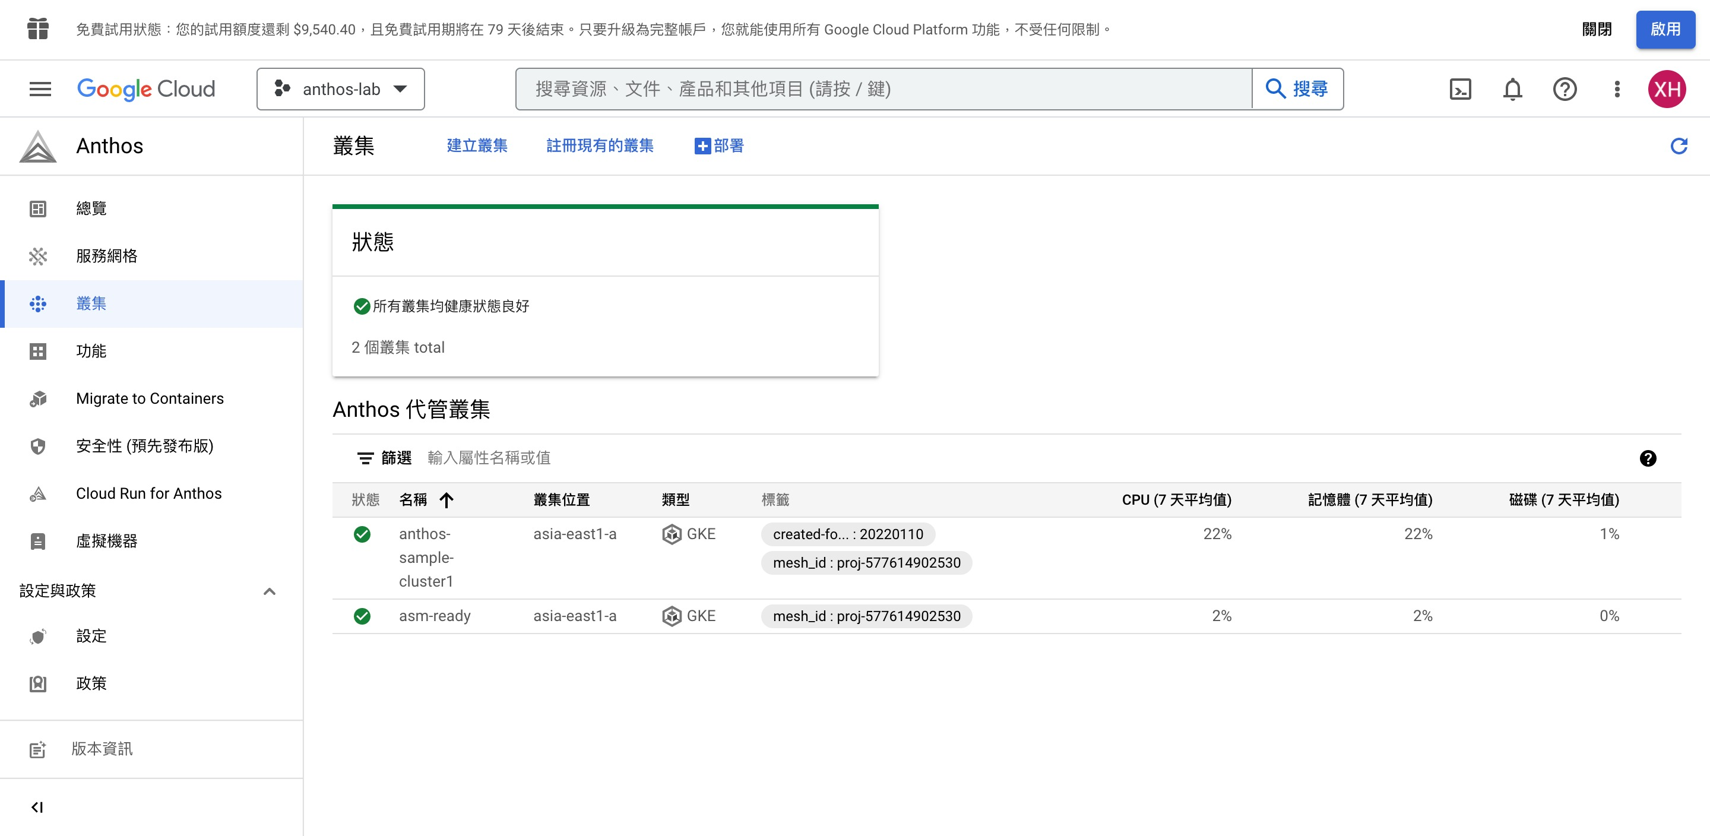Go to 服務網格 in the sidebar
Screen dimensions: 1710x836
tap(106, 256)
